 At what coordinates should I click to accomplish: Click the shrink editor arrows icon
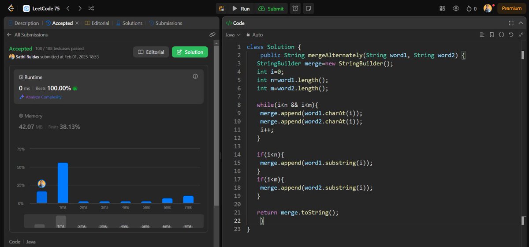point(521,34)
